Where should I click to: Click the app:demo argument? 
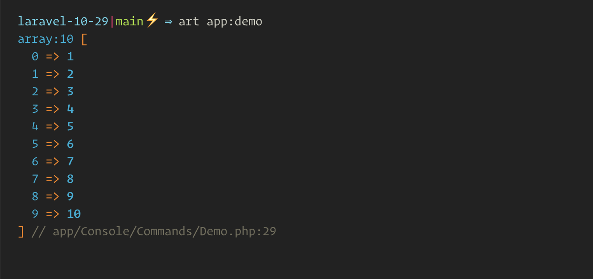[234, 22]
